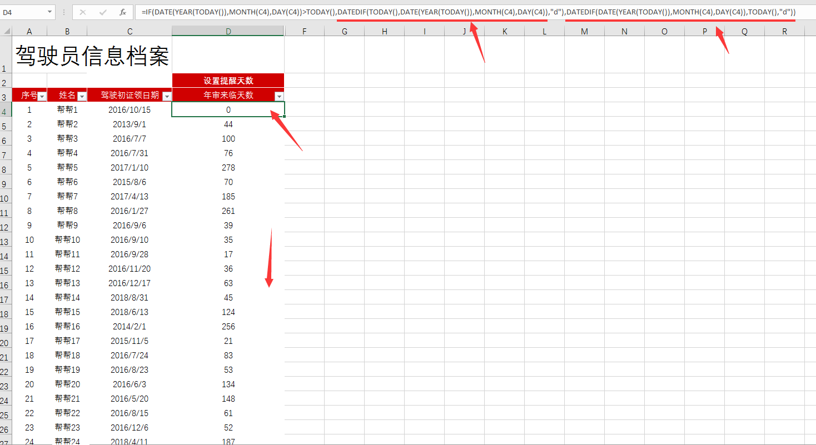Select column O header
Image resolution: width=816 pixels, height=445 pixels.
pyautogui.click(x=664, y=32)
